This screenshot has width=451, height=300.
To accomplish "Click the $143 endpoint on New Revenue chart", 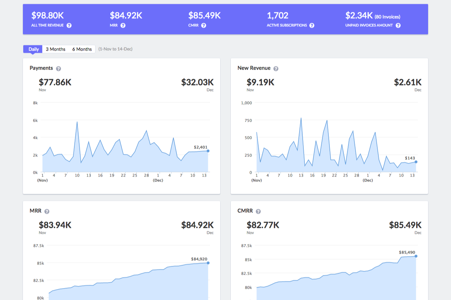I will (x=416, y=162).
